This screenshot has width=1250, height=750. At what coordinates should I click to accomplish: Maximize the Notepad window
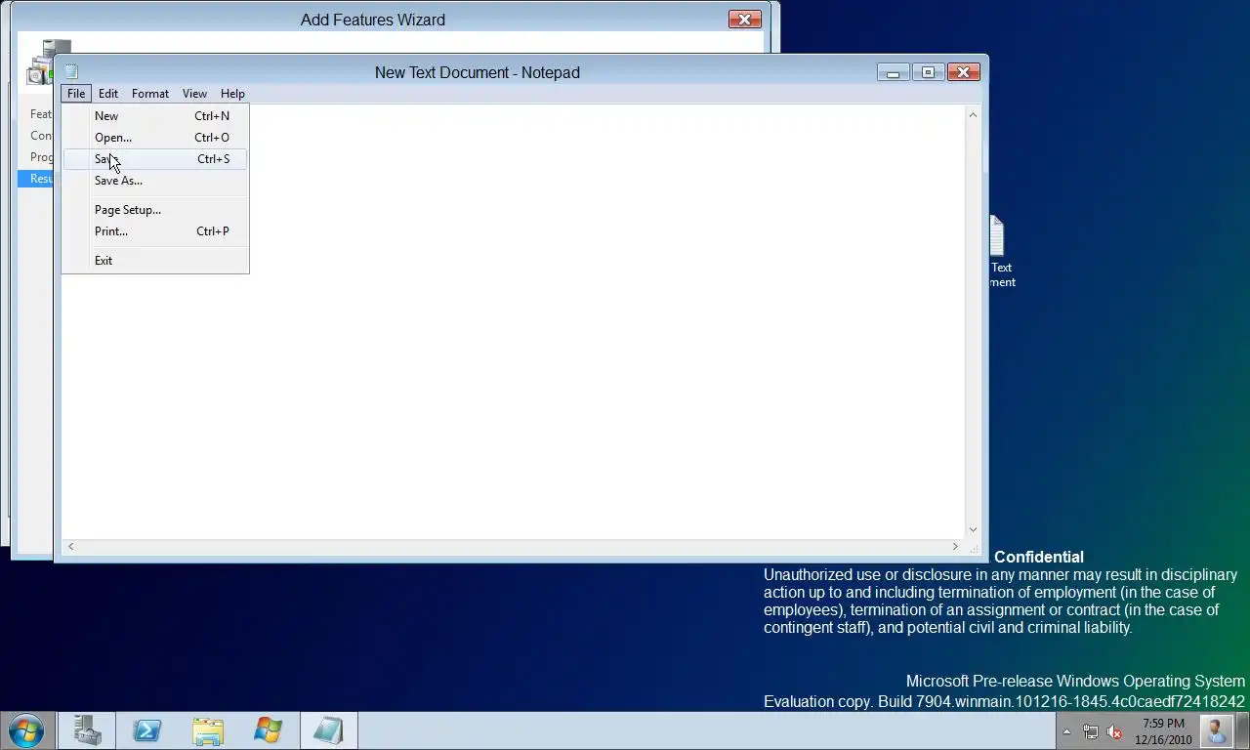click(928, 72)
